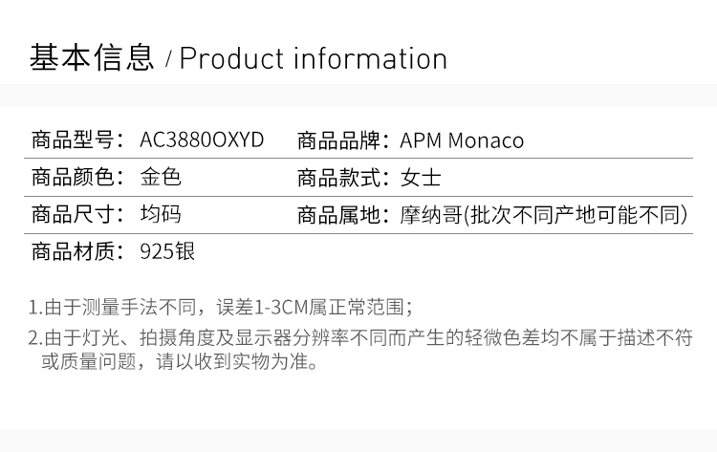Click the APM Monaco brand name
Viewport: 717px width, 452px height.
click(462, 140)
